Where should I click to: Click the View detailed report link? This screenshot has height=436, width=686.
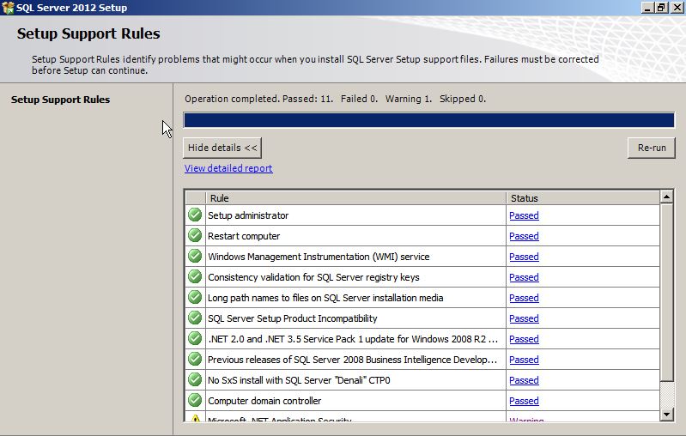[228, 168]
